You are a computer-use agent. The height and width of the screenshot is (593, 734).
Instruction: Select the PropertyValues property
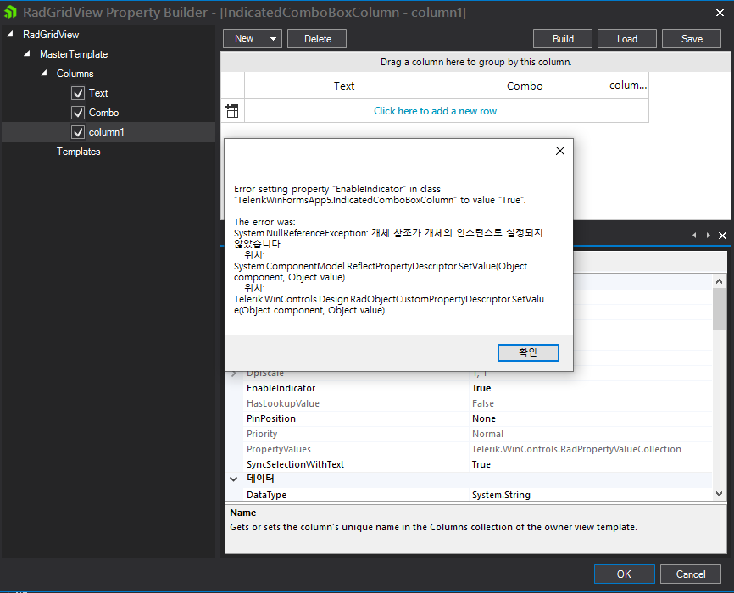click(279, 449)
